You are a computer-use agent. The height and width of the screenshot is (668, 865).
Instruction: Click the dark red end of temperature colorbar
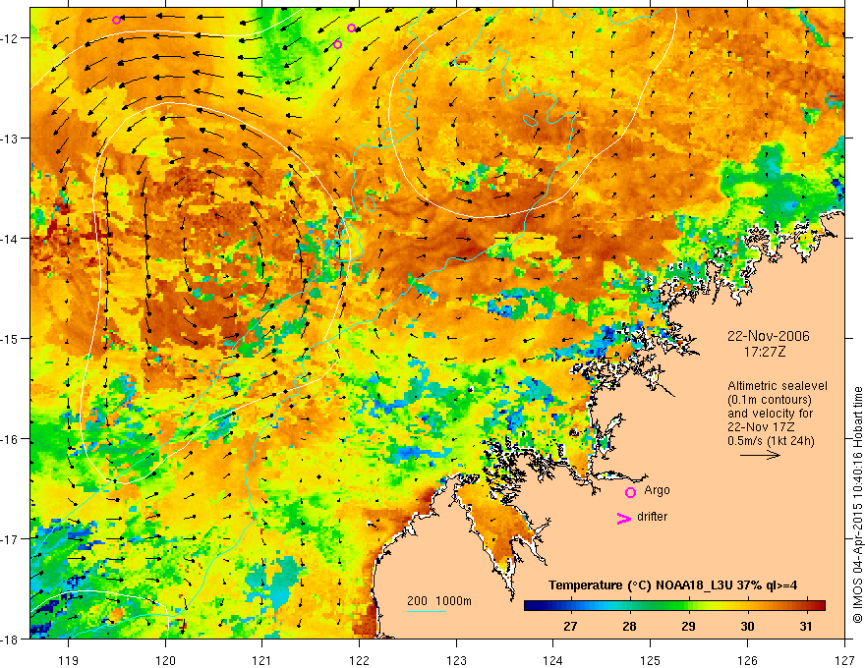pos(819,605)
